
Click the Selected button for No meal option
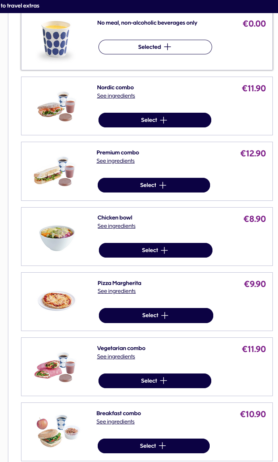point(155,47)
